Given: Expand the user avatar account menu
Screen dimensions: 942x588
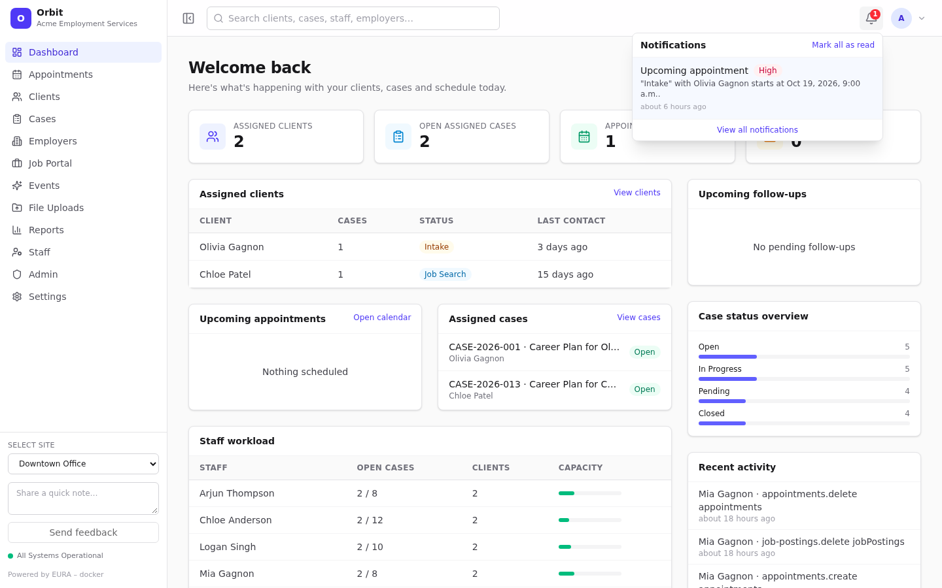Looking at the screenshot, I should pos(909,18).
